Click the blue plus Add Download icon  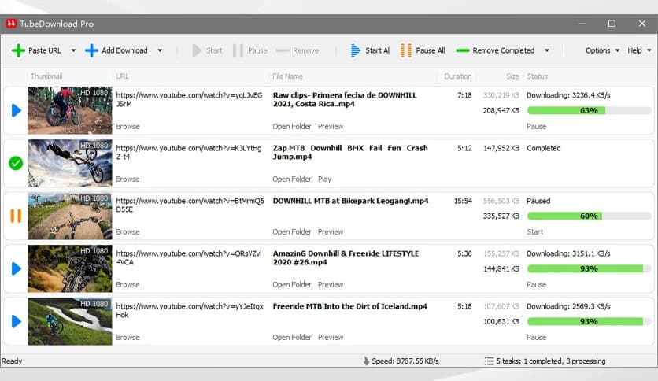[x=91, y=50]
